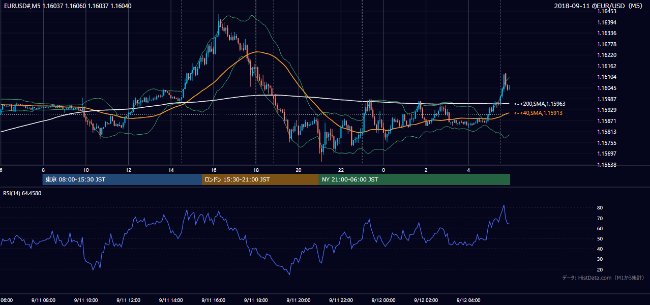Viewport: 650px width, 305px height.
Task: Click RSI scale value 30
Action: click(600, 259)
